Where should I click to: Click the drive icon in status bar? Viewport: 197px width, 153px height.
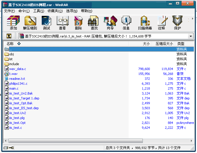tap(6, 148)
